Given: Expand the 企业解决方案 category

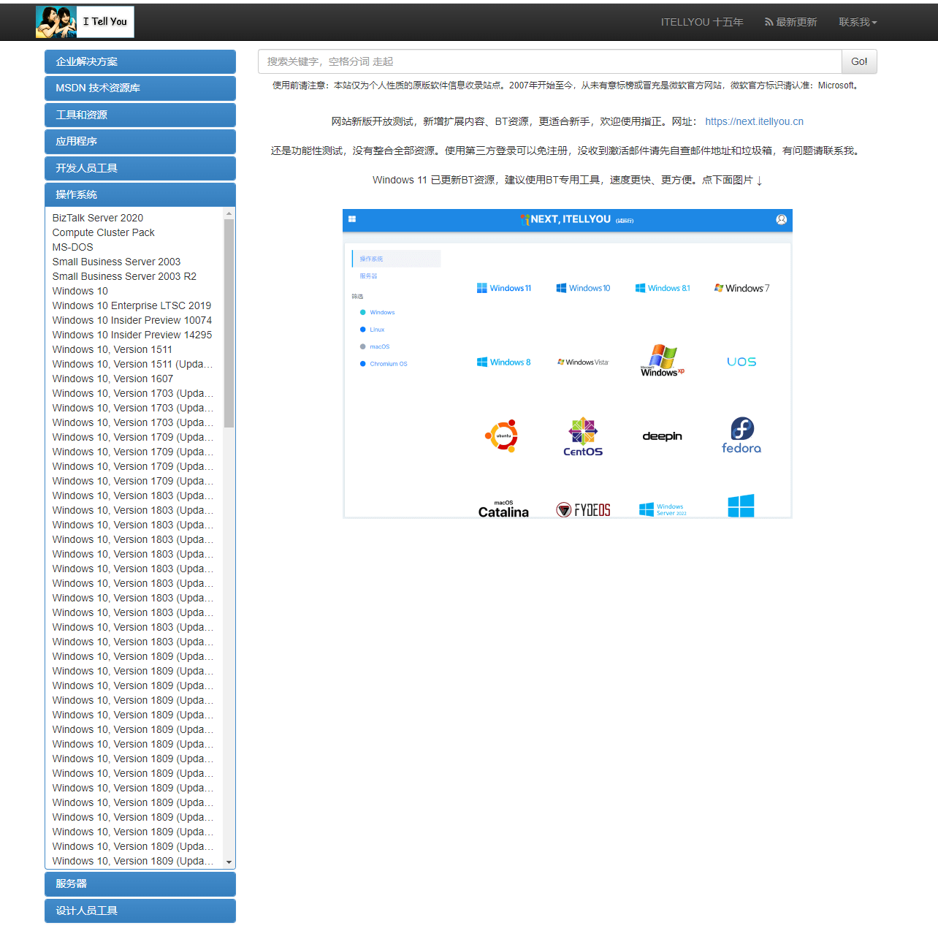Looking at the screenshot, I should tap(140, 61).
